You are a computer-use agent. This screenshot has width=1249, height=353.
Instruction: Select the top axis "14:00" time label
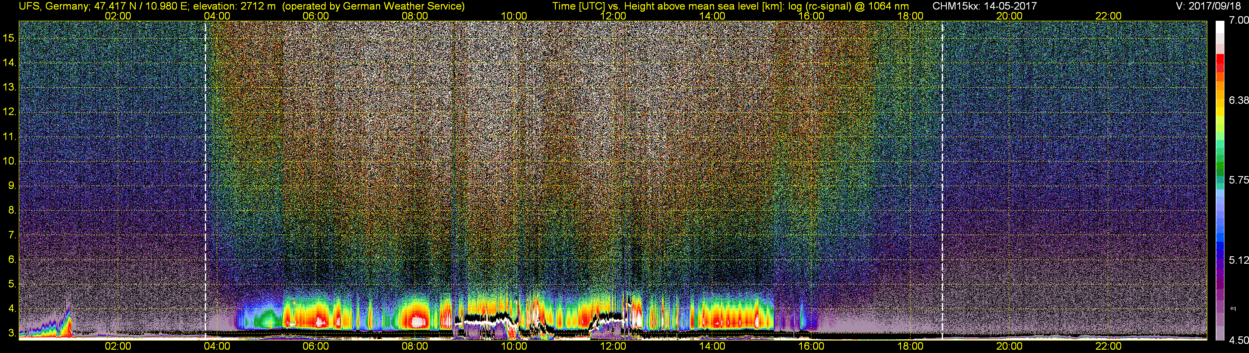[x=712, y=16]
